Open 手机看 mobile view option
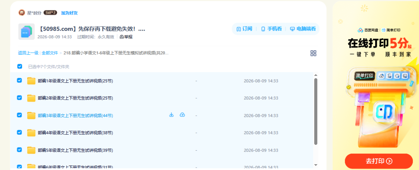Viewport: 419px width, 170px height. pyautogui.click(x=271, y=29)
